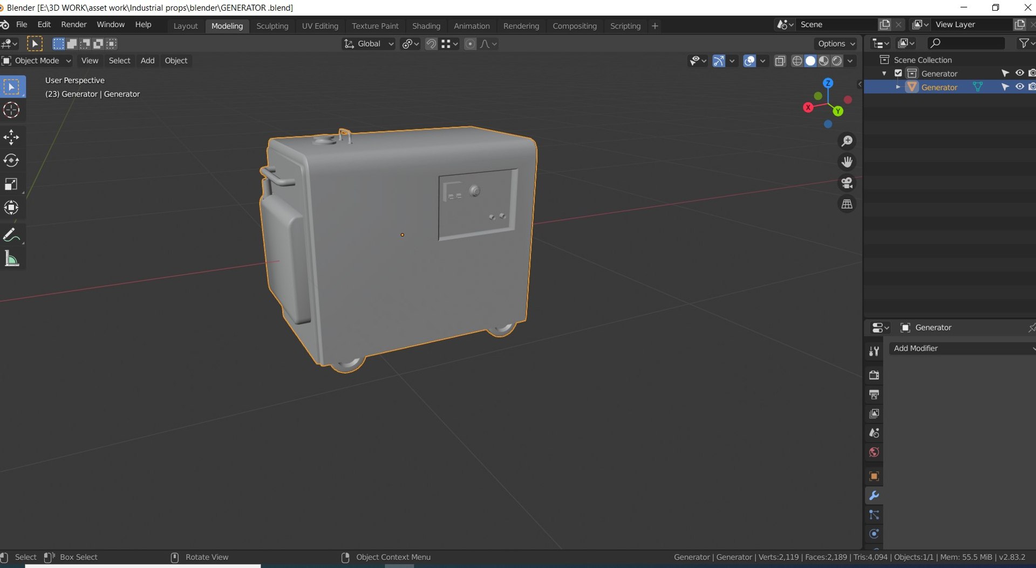This screenshot has width=1036, height=568.
Task: Open the viewport shading options arrow
Action: [x=850, y=61]
